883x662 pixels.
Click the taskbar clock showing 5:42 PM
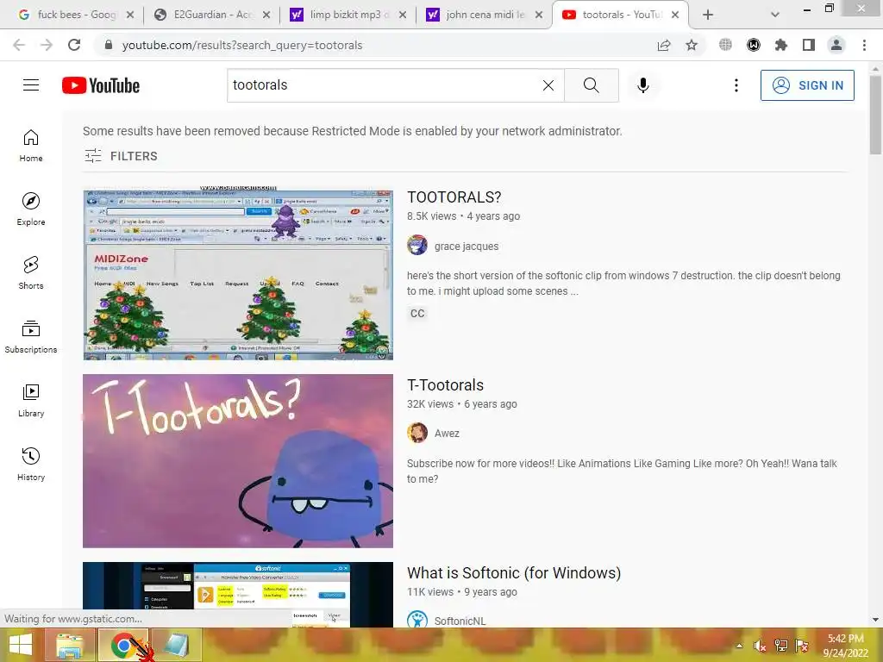(845, 646)
